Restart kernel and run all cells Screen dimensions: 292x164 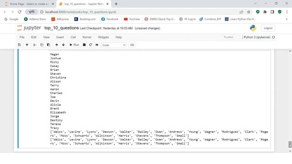pyautogui.click(x=97, y=45)
